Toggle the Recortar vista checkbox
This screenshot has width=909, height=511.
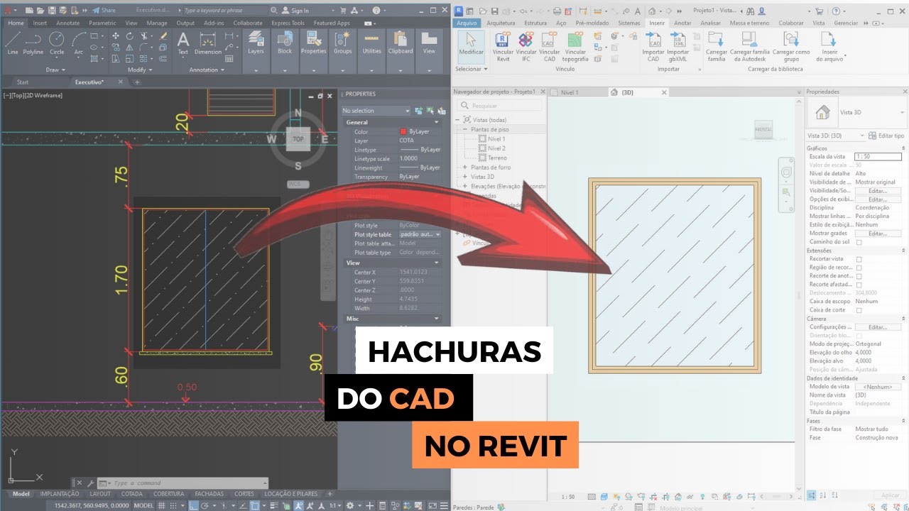pos(859,259)
